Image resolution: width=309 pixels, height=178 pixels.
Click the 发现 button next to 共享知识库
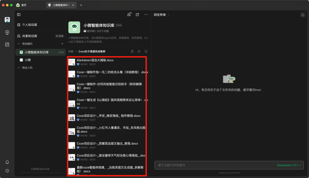[60, 36]
